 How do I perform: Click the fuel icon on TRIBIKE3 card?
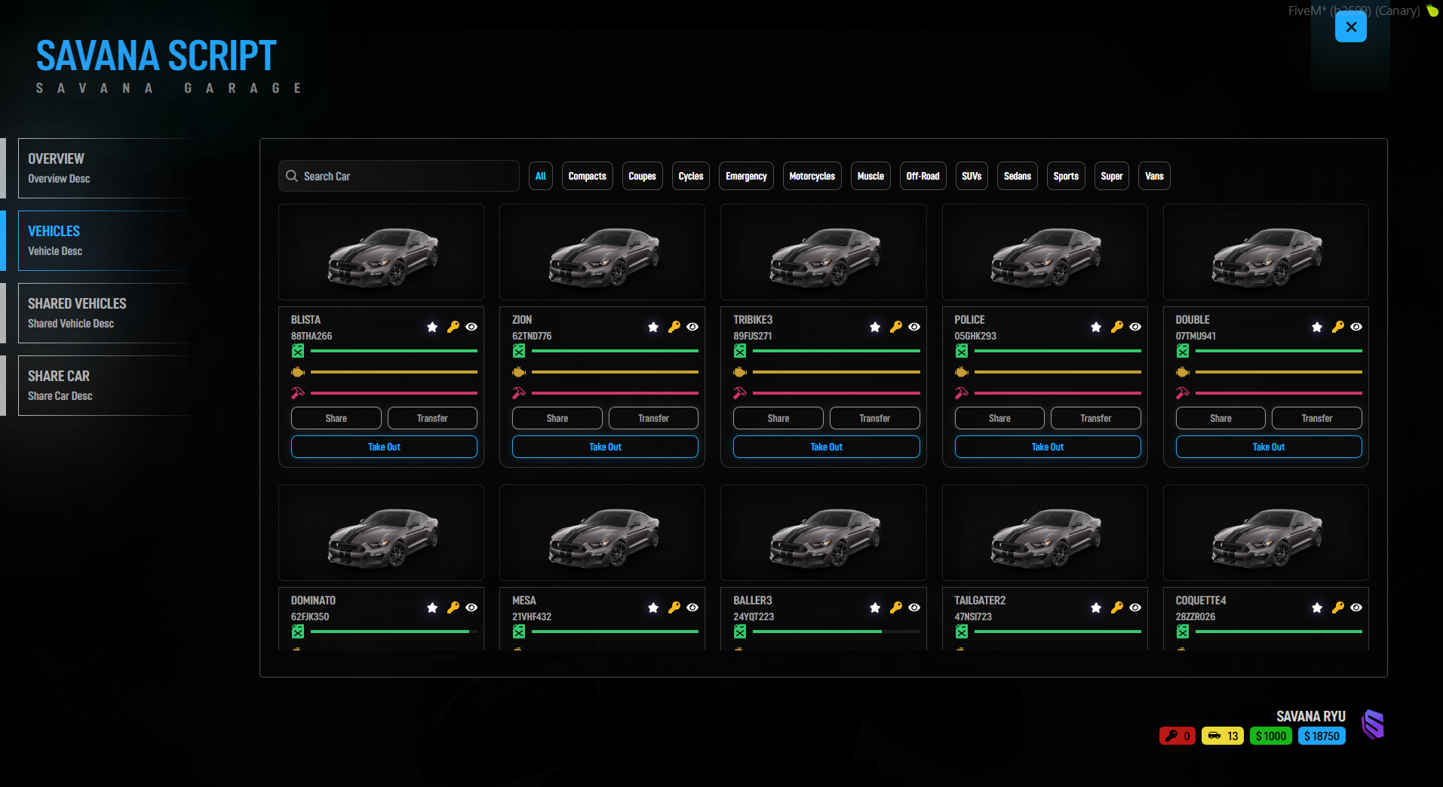740,351
